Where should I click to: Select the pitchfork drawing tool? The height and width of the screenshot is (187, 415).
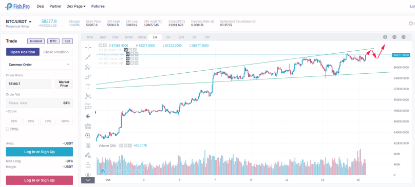pyautogui.click(x=88, y=67)
